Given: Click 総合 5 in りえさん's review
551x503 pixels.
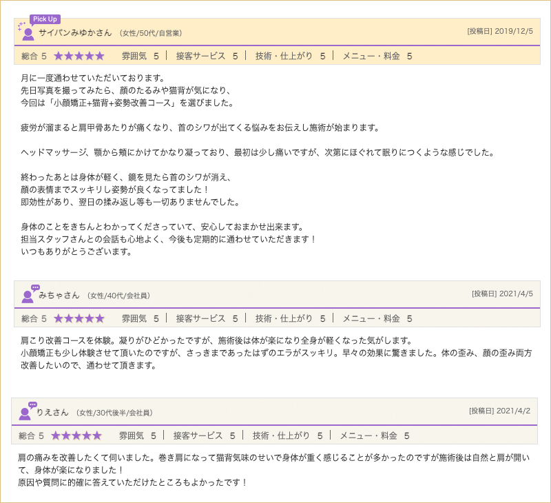Looking at the screenshot, I should (x=31, y=436).
